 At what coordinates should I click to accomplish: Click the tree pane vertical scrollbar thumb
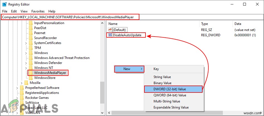102,93
